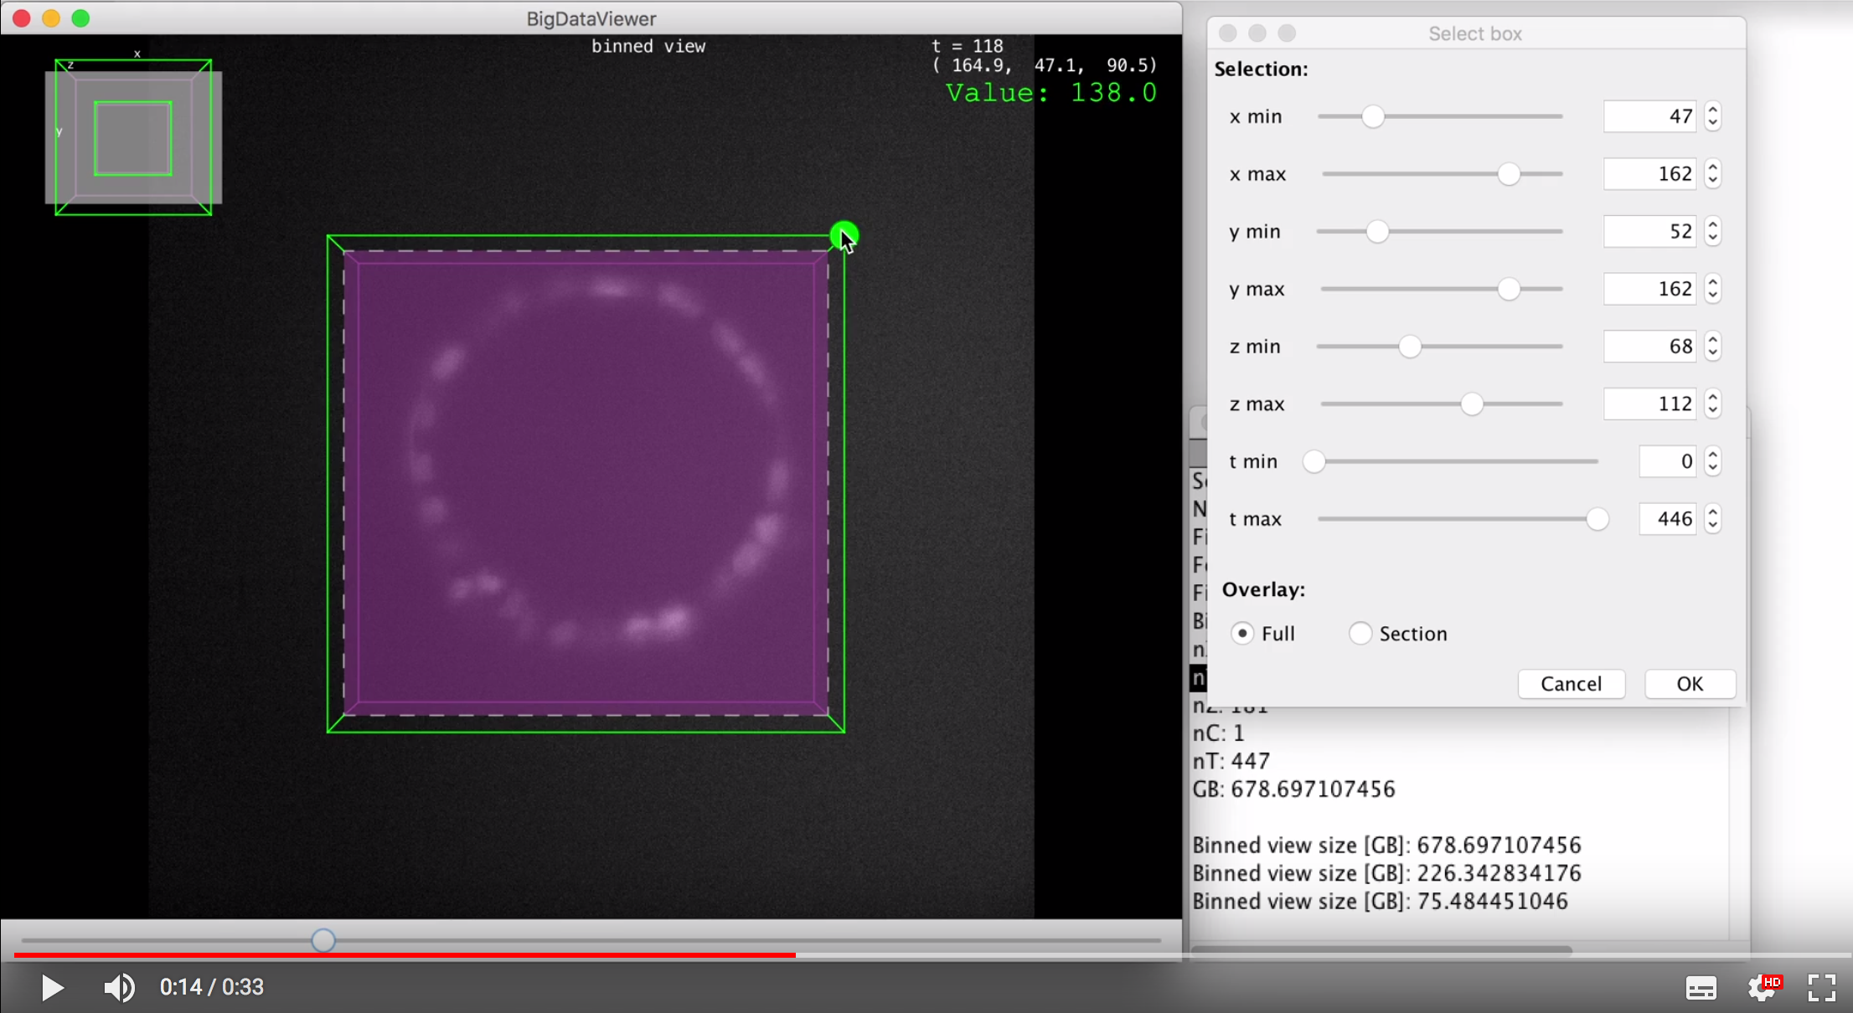Decrease z max using its stepper arrows

pyautogui.click(x=1712, y=409)
